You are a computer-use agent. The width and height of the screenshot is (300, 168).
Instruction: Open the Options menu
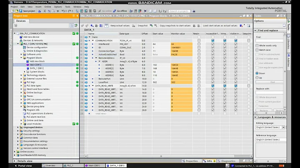(58, 7)
